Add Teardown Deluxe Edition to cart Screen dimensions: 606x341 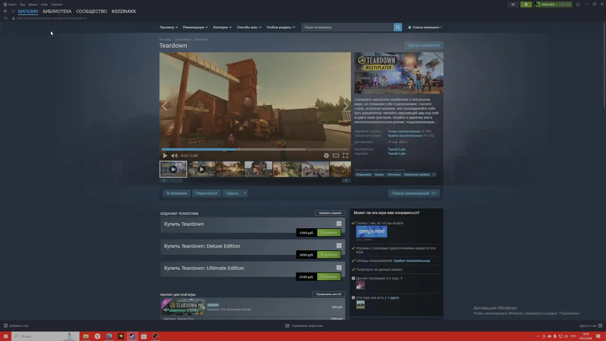(x=329, y=255)
